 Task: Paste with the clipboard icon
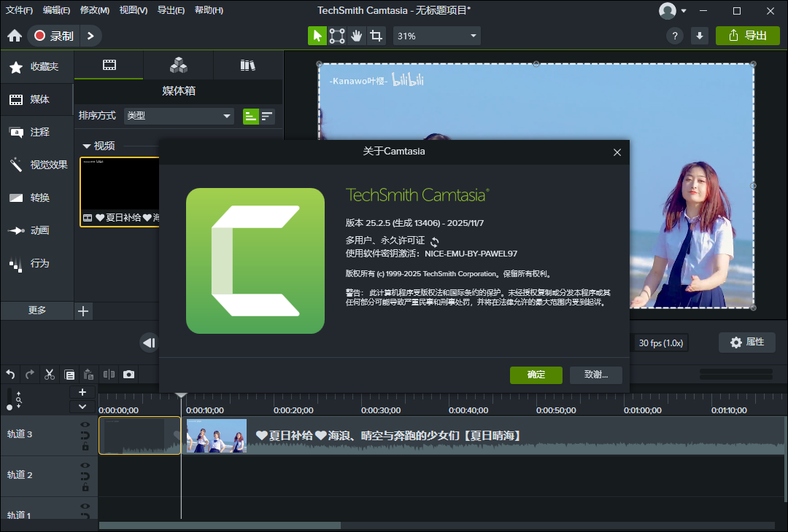pos(88,375)
